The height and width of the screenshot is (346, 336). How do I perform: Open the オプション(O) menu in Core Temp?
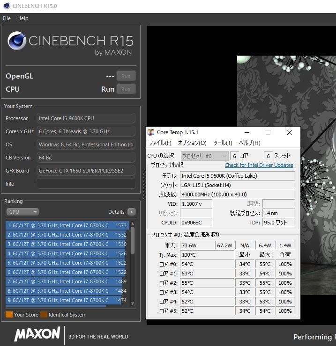click(x=192, y=143)
